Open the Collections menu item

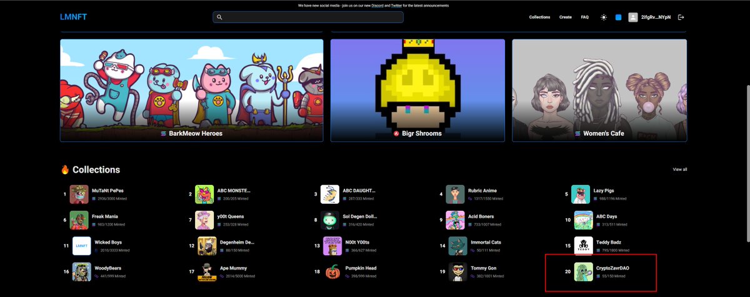point(539,18)
